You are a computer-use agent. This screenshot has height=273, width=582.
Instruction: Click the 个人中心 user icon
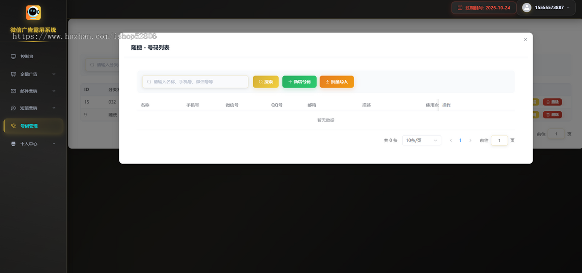click(x=13, y=144)
